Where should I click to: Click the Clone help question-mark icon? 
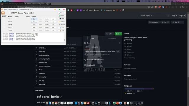click(119, 43)
